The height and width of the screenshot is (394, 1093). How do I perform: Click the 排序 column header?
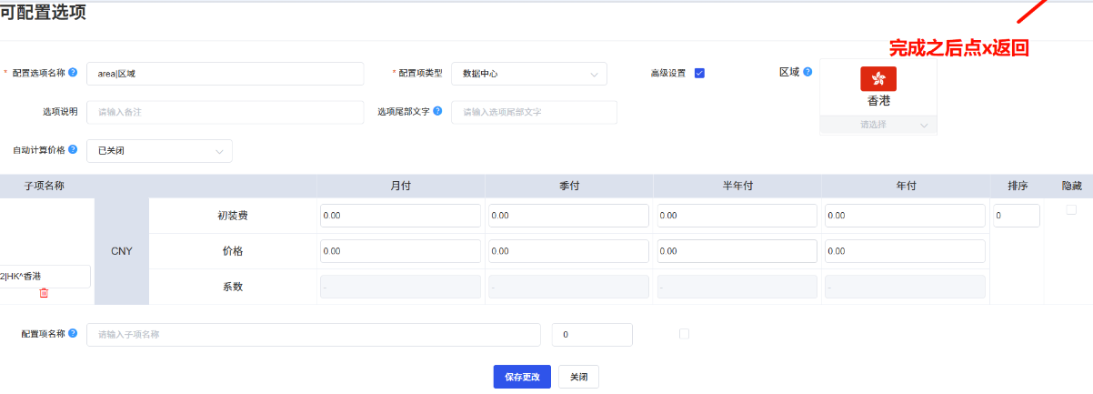[1018, 186]
